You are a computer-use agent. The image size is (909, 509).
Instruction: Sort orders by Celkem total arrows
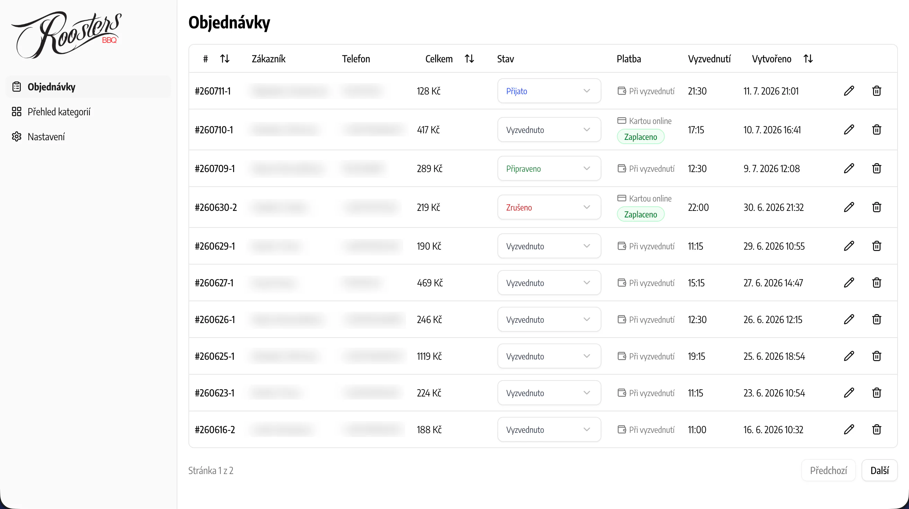point(469,59)
